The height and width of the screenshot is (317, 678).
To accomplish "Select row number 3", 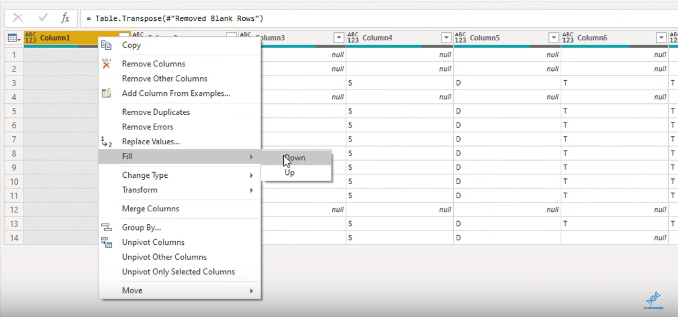I will click(14, 83).
